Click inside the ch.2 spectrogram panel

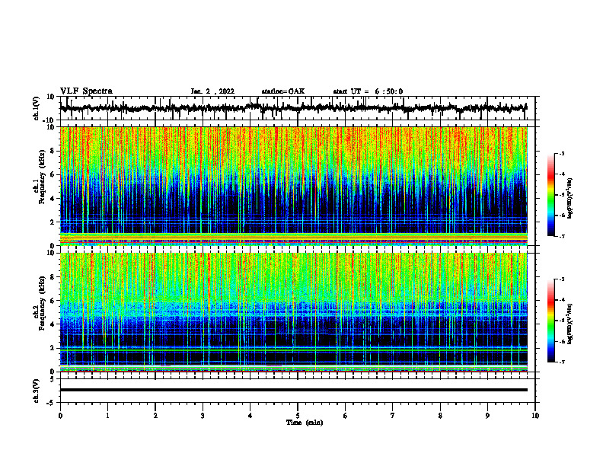point(294,312)
